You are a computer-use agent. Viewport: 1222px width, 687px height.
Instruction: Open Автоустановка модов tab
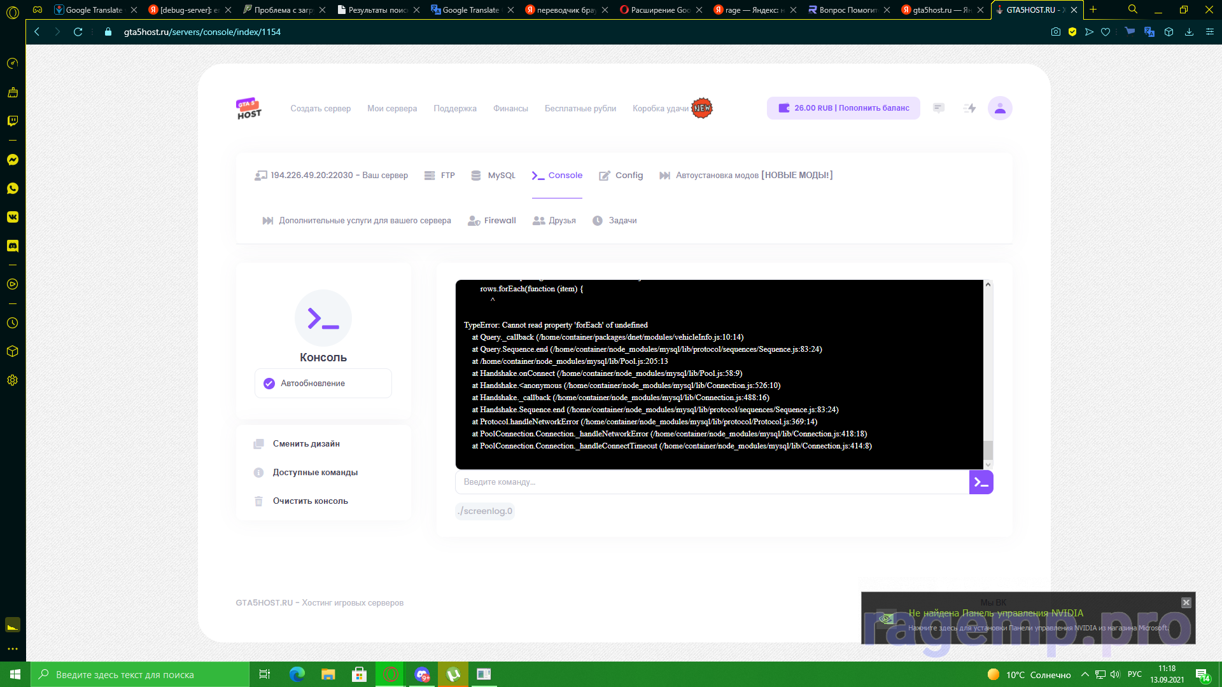(x=746, y=176)
